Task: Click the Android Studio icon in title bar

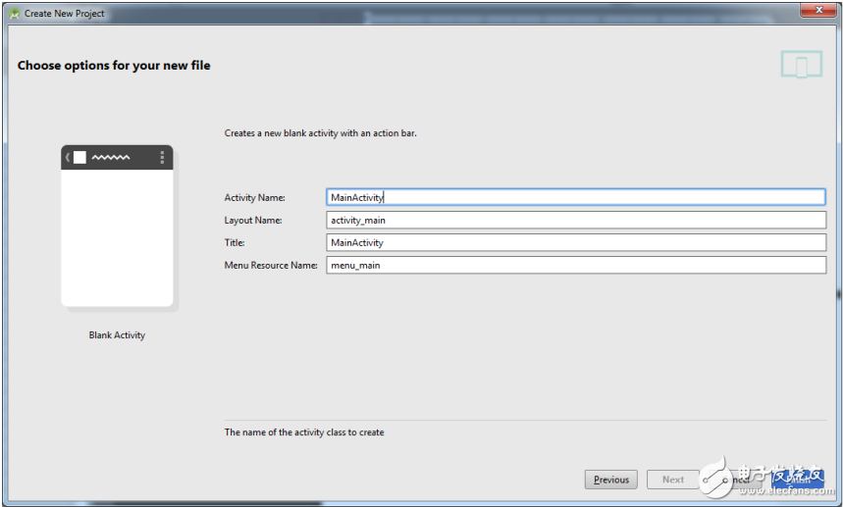Action: click(x=15, y=13)
